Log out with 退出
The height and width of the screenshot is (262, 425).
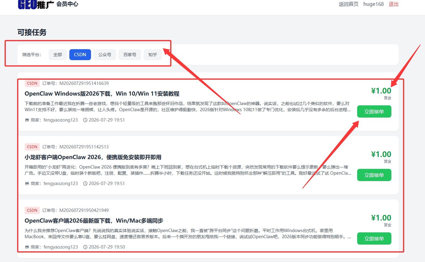pos(394,4)
